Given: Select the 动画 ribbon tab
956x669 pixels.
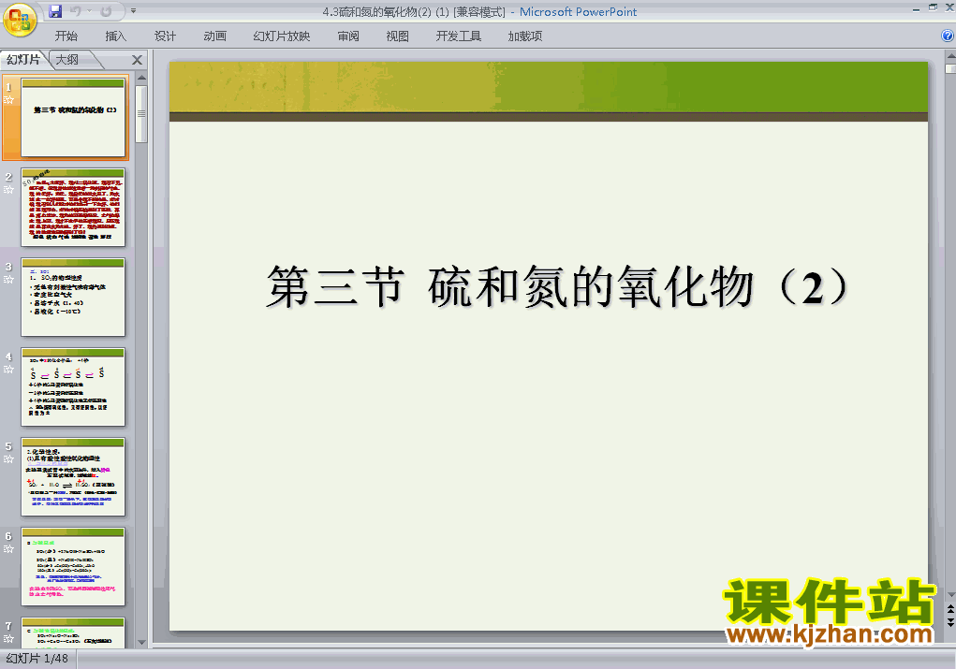Looking at the screenshot, I should click(x=214, y=36).
